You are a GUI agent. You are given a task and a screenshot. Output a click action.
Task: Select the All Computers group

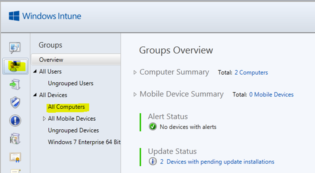[66, 107]
